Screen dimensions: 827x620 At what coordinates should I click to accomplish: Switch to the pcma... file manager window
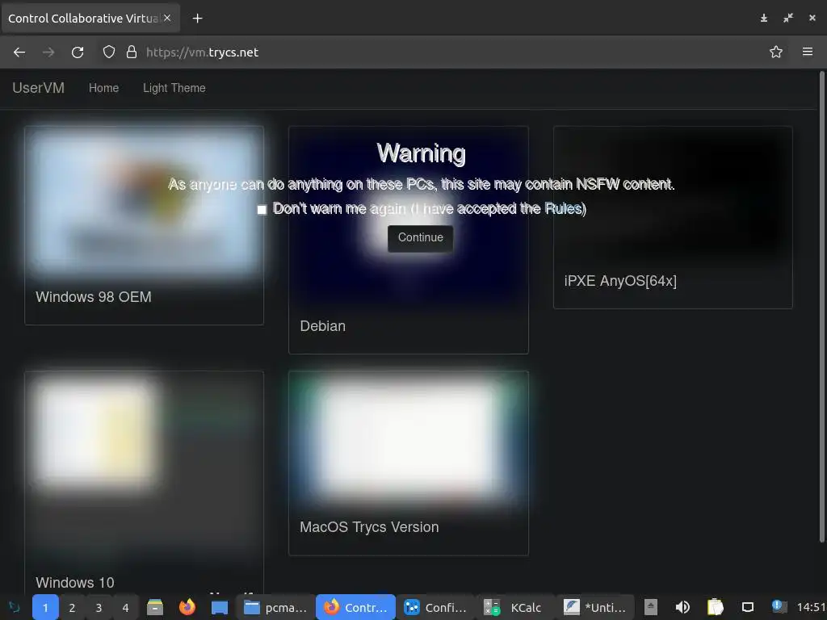[x=275, y=607]
